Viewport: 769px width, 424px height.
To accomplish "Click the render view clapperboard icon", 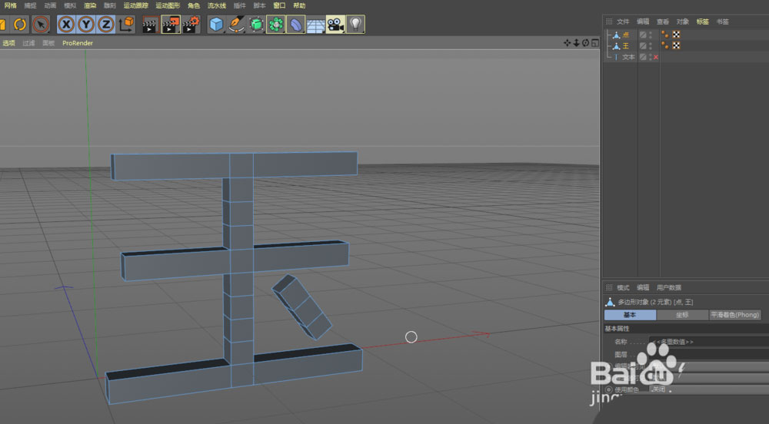I will [x=151, y=25].
